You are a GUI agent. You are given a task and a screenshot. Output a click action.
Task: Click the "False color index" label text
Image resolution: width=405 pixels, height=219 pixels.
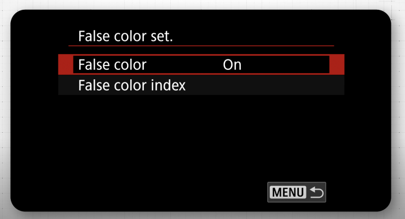pos(132,85)
